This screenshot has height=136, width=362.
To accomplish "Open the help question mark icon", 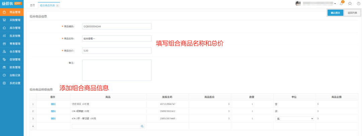I will 358,4.
